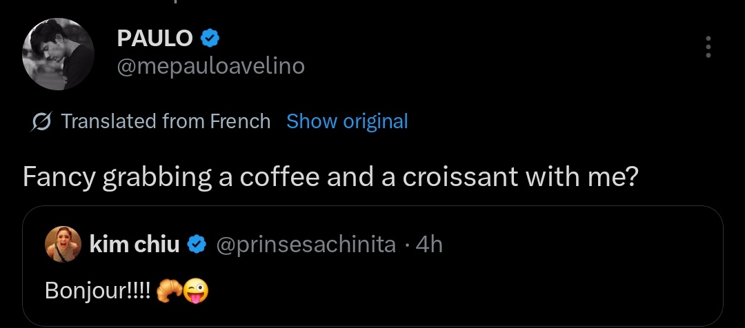Click the translation slash-circle icon
Image resolution: width=745 pixels, height=328 pixels.
click(x=41, y=122)
